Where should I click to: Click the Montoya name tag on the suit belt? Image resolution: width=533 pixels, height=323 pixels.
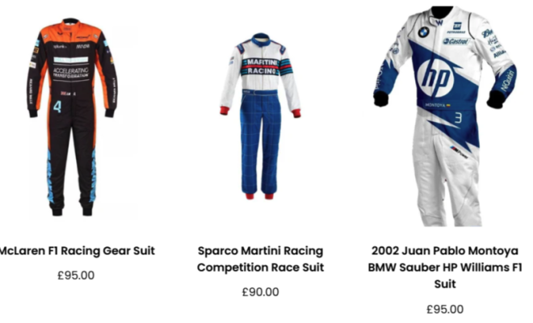[437, 106]
